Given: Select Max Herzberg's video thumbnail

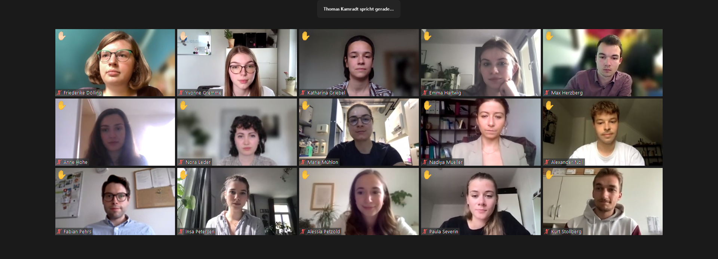Looking at the screenshot, I should (603, 63).
